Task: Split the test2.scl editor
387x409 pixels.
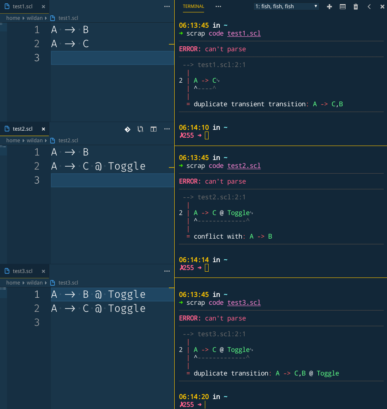Action: (154, 129)
